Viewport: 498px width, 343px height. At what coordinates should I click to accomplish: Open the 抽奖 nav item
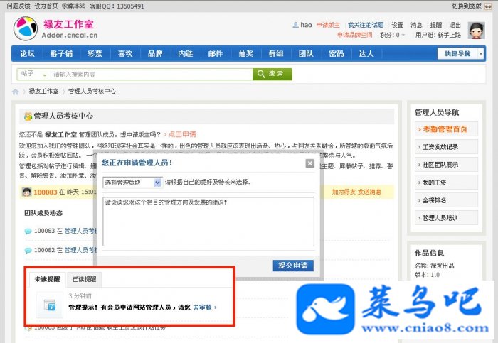pyautogui.click(x=246, y=53)
